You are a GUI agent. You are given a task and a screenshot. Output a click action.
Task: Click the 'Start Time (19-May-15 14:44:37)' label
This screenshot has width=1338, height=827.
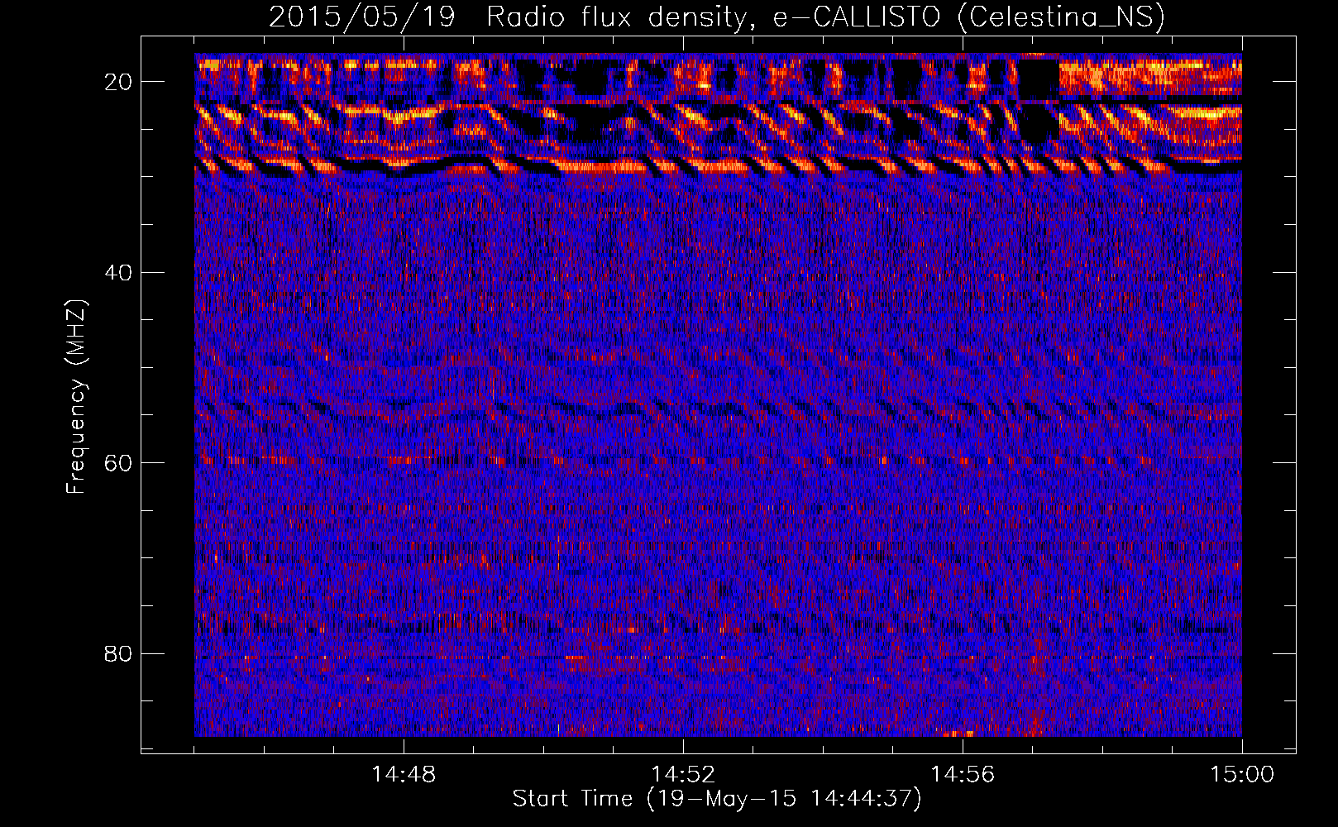717,799
